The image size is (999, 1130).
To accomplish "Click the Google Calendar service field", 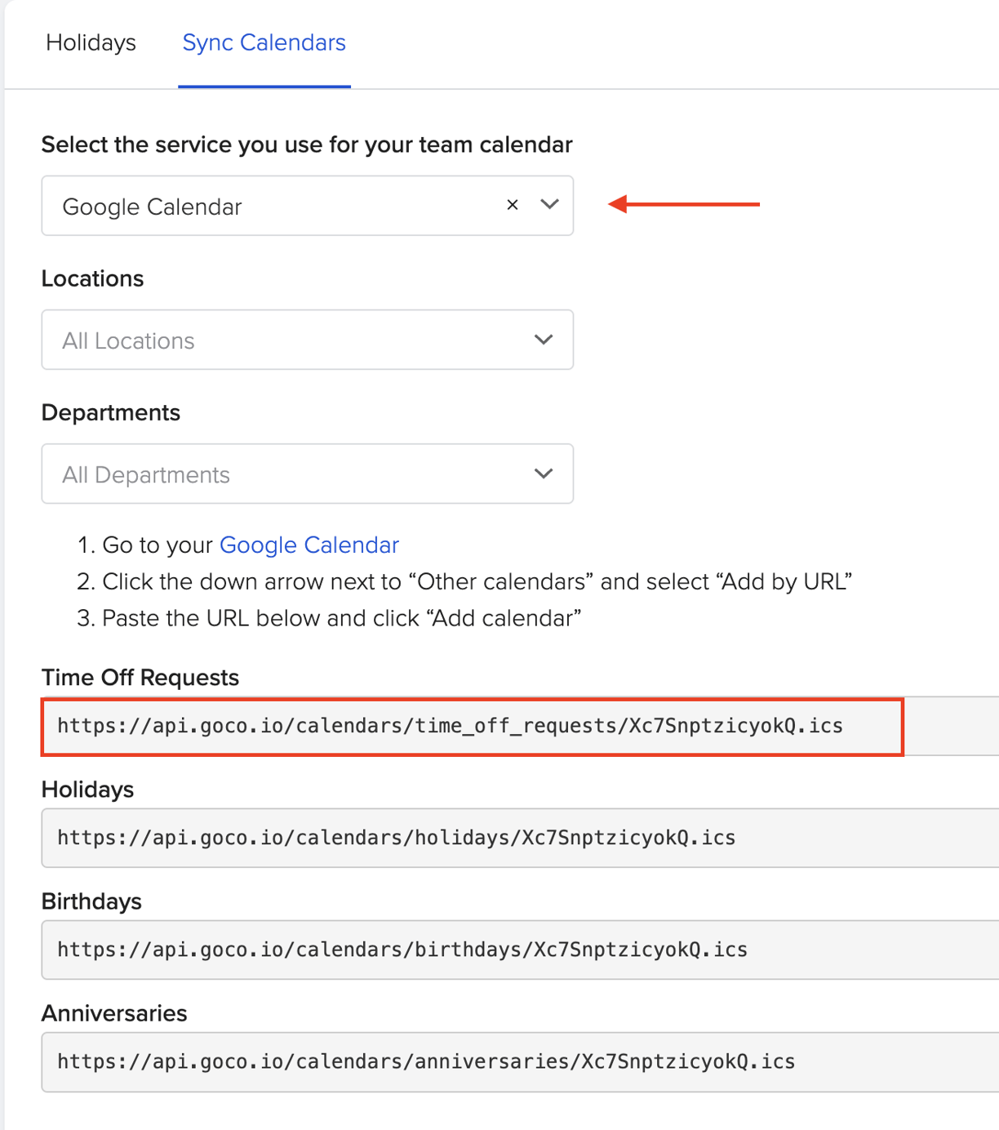I will click(x=245, y=206).
